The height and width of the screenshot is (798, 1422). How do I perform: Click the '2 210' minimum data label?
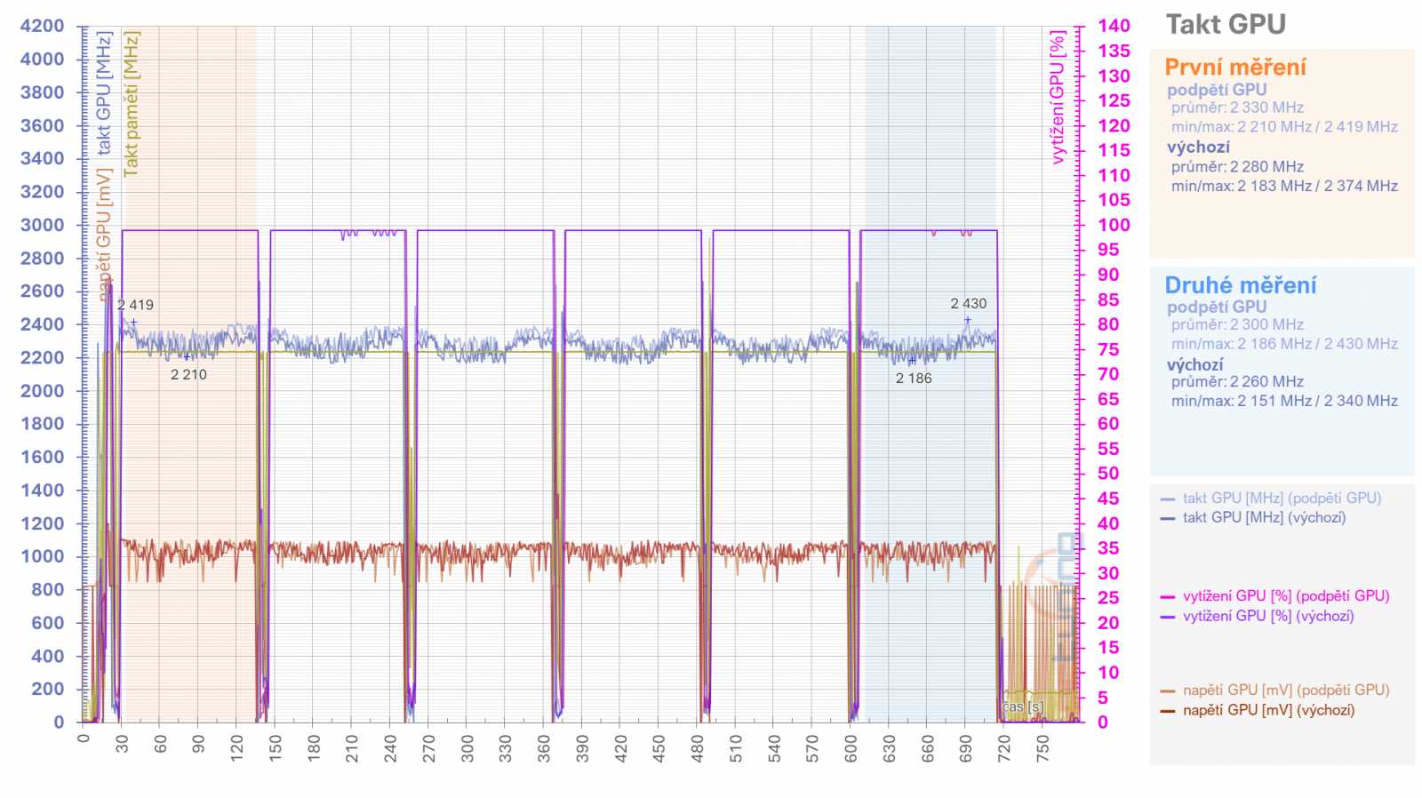(188, 375)
